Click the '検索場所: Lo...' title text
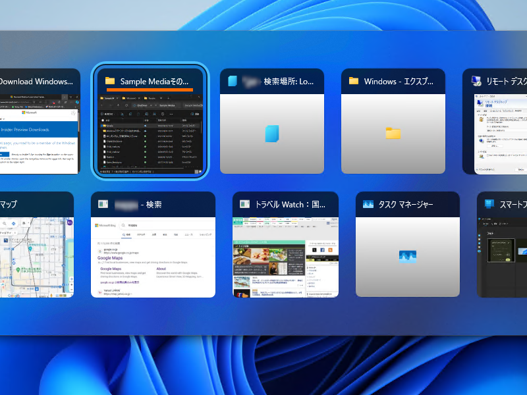This screenshot has width=527, height=395. pyautogui.click(x=289, y=81)
